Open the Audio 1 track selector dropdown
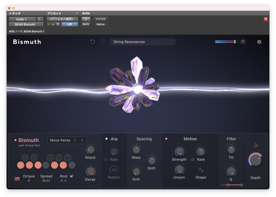 pyautogui.click(x=22, y=19)
